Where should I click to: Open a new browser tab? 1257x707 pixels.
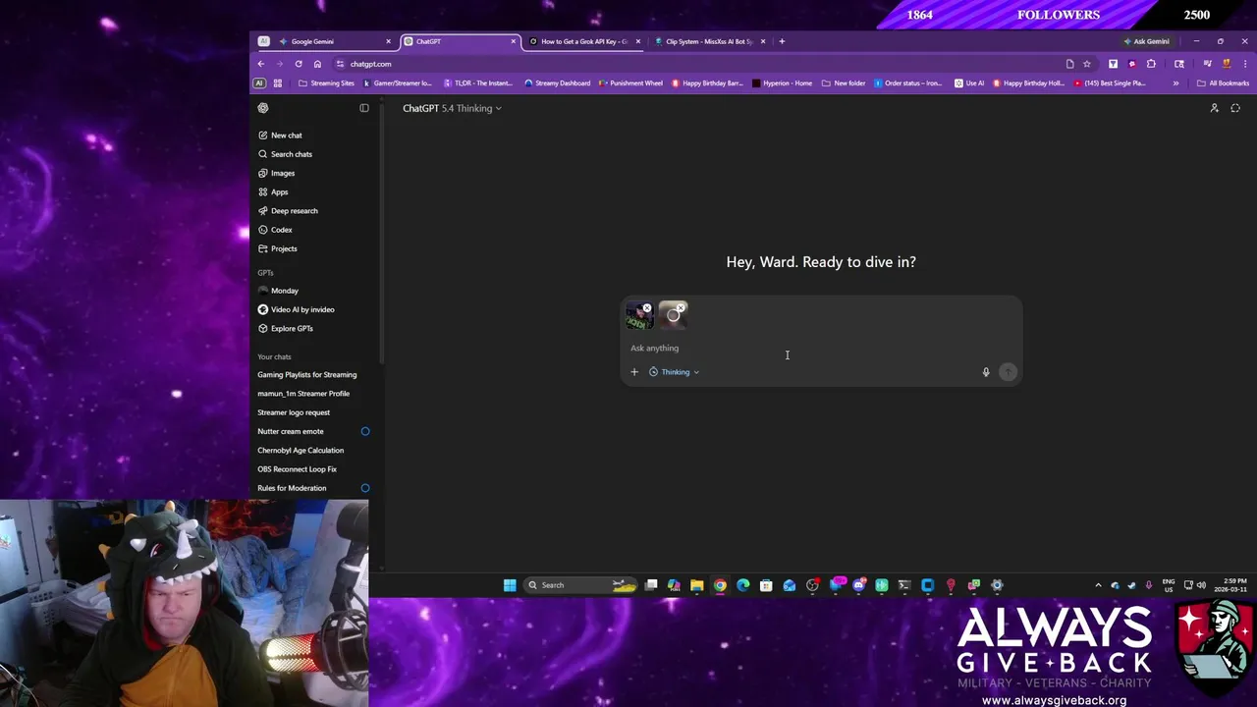click(x=782, y=41)
